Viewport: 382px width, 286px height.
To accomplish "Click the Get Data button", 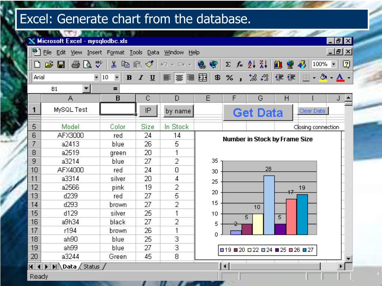I will pos(258,112).
